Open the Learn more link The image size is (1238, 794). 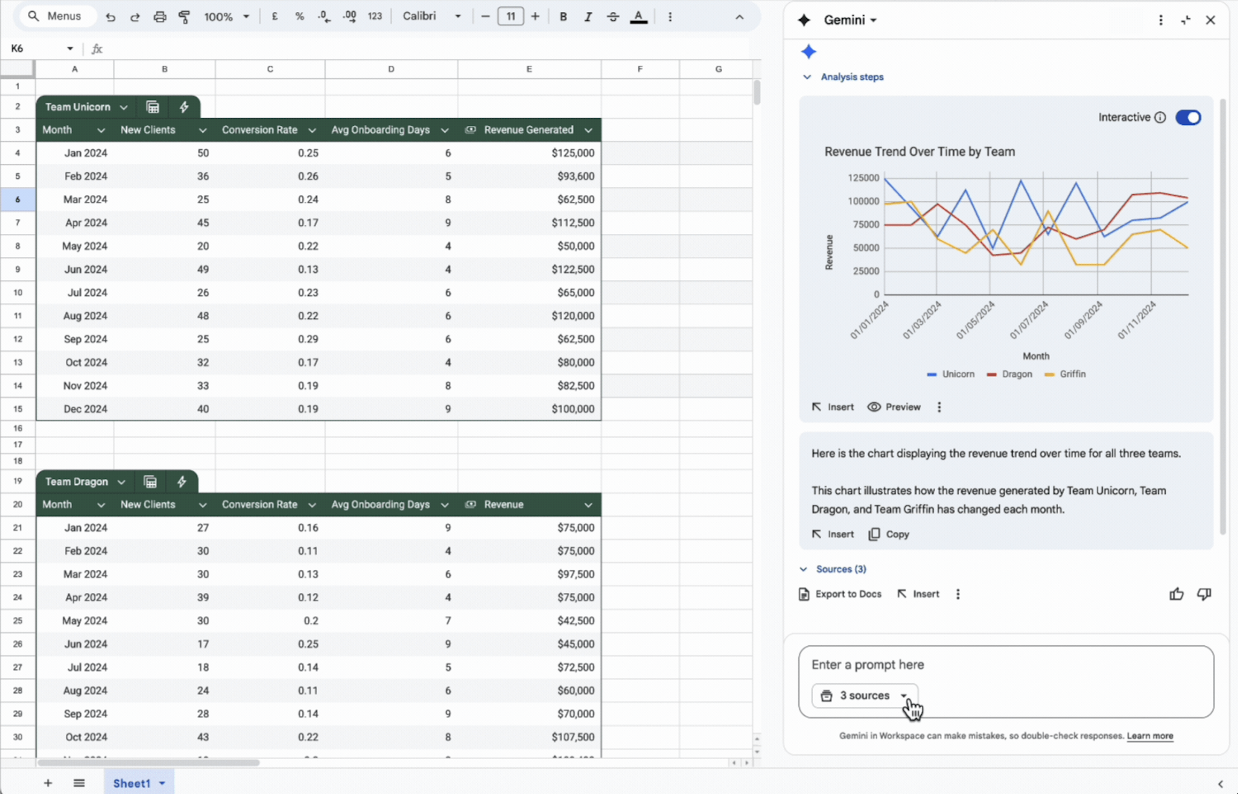point(1150,736)
